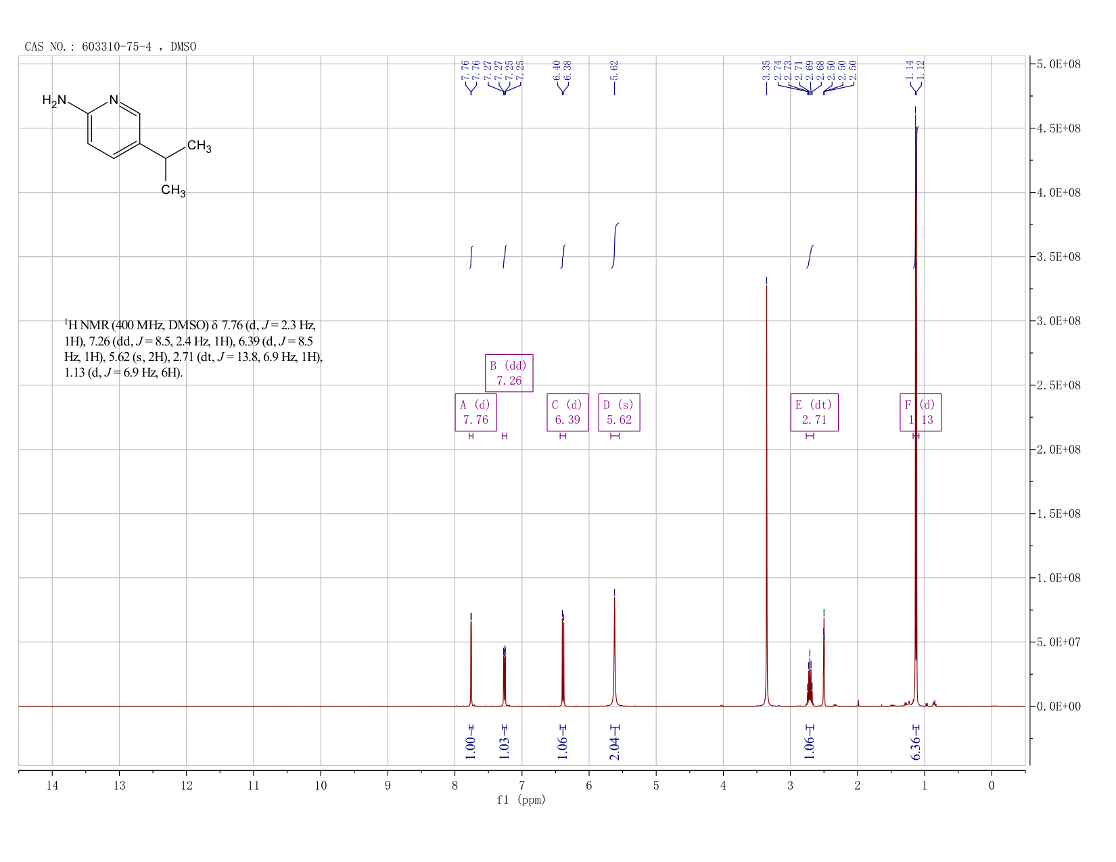The height and width of the screenshot is (862, 1116).
Task: Click the CAS NO. 603310-75-4 title text
Action: [x=110, y=47]
